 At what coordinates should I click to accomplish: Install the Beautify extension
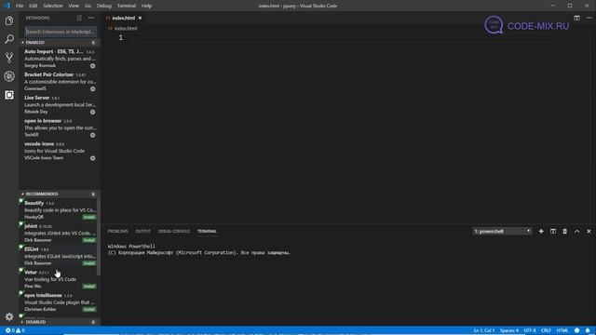click(x=89, y=217)
